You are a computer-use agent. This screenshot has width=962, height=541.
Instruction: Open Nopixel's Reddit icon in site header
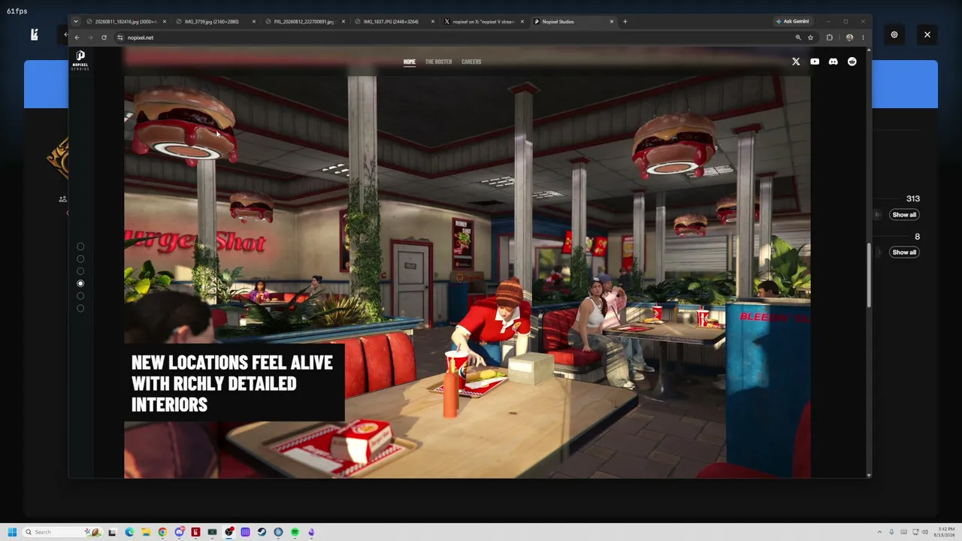pyautogui.click(x=852, y=62)
